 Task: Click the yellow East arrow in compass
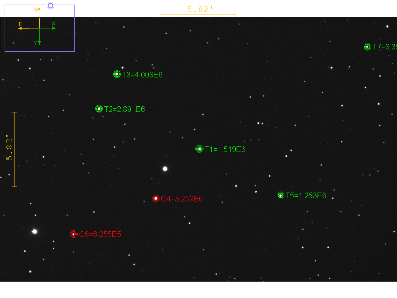tap(22, 28)
